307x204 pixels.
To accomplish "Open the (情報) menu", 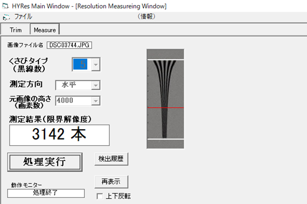I will [x=146, y=16].
